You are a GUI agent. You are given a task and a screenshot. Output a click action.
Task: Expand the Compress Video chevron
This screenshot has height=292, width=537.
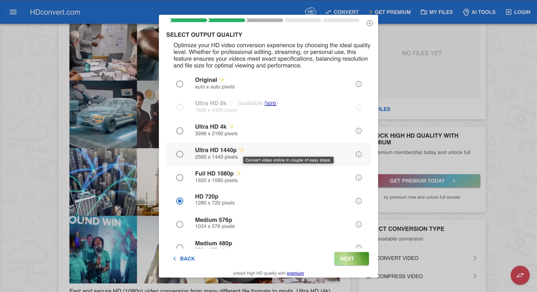[475, 276]
